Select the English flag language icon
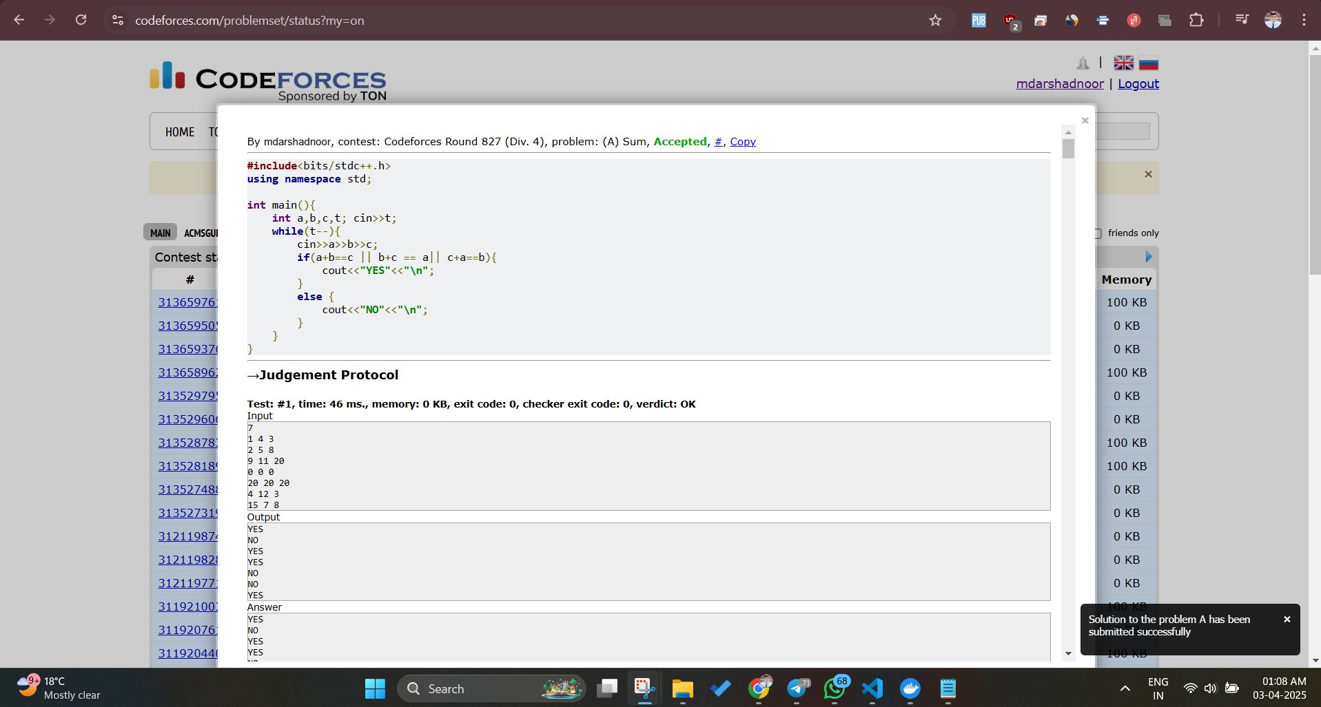The image size is (1321, 707). point(1123,63)
